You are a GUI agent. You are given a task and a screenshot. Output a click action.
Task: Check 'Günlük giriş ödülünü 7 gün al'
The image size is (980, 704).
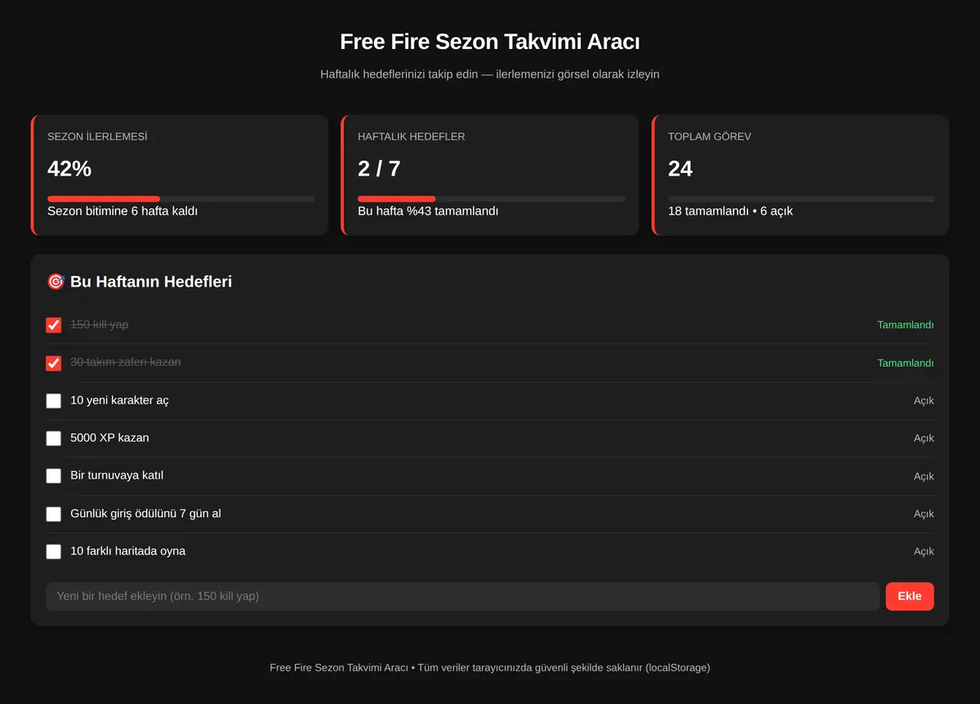54,514
